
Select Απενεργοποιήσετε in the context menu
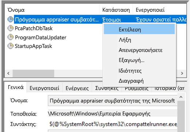[139, 50]
